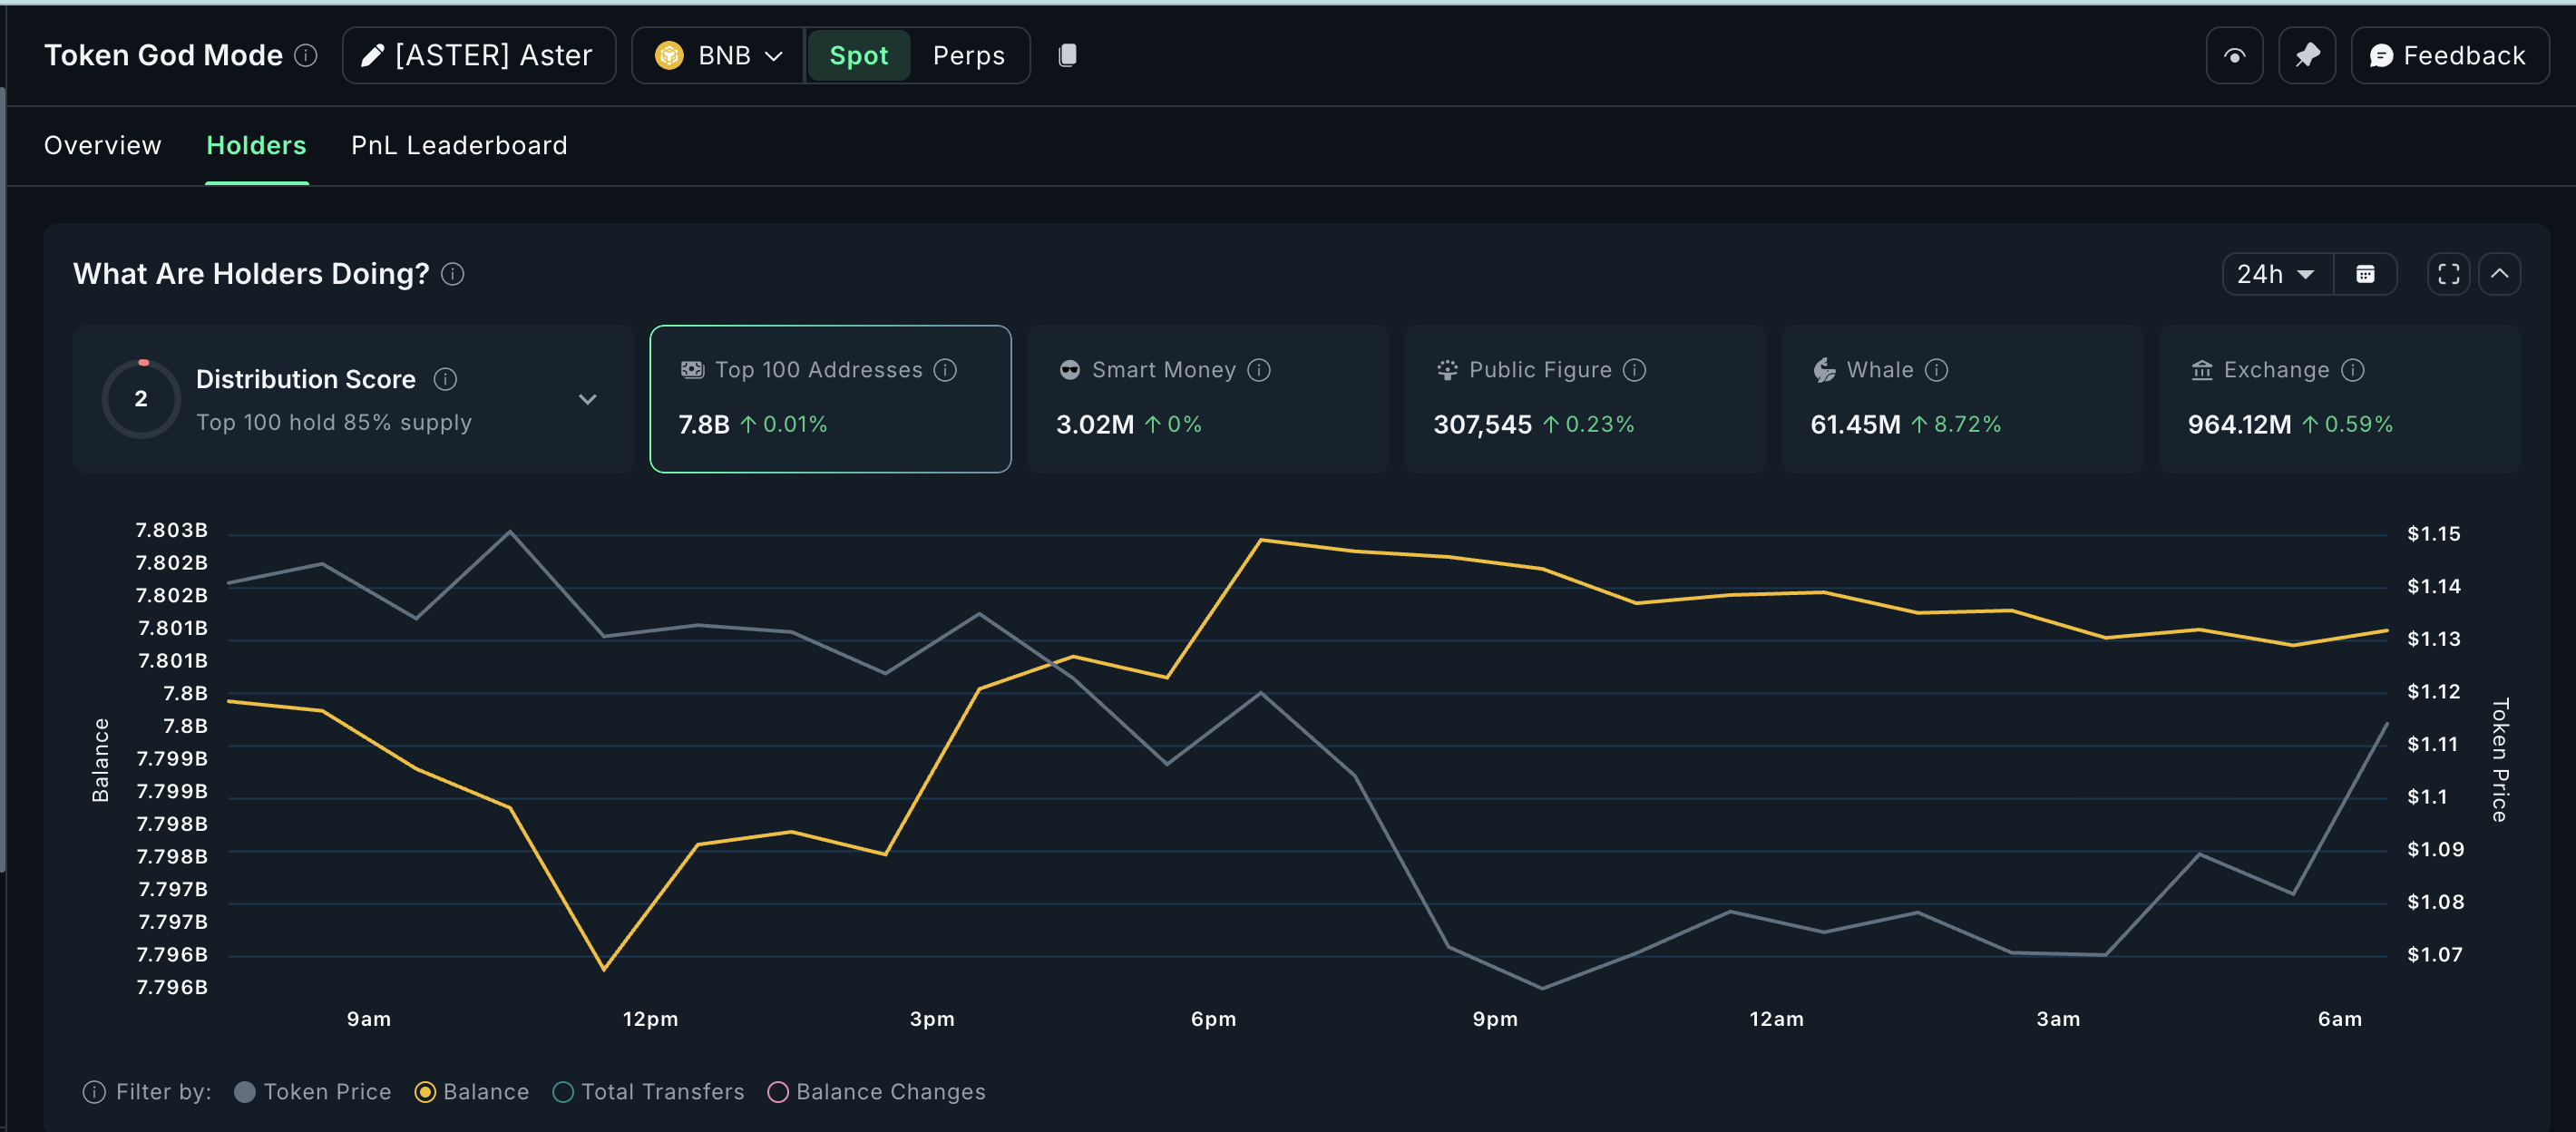Select the Top 100 Addresses stat card
Viewport: 2576px width, 1132px height.
point(830,398)
